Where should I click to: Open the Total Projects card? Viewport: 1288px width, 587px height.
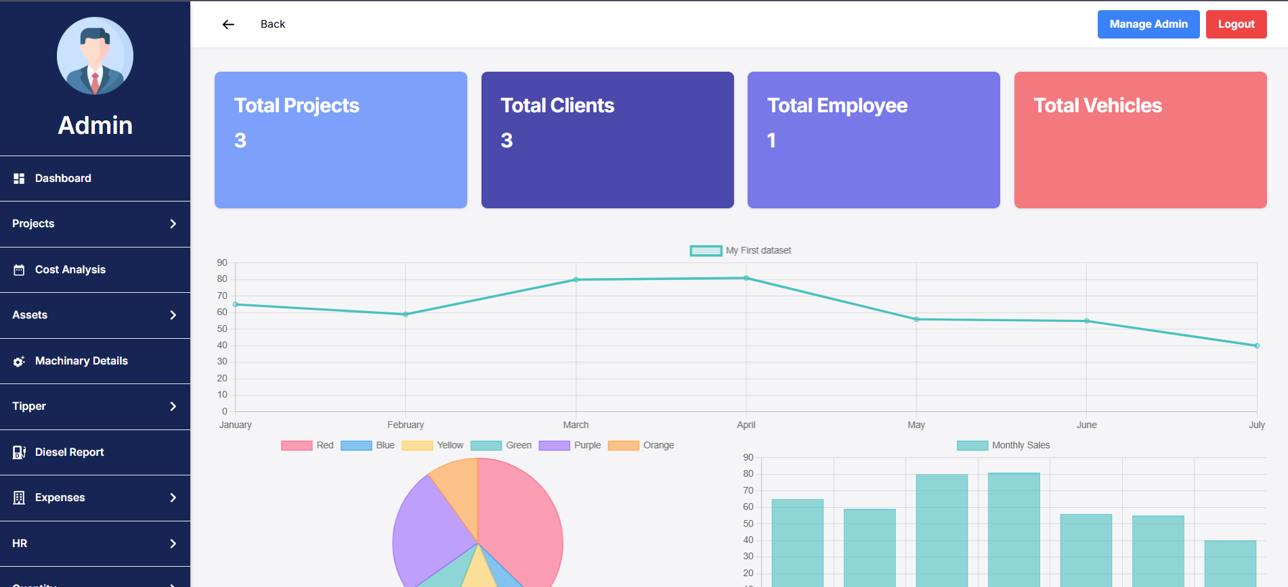[341, 140]
